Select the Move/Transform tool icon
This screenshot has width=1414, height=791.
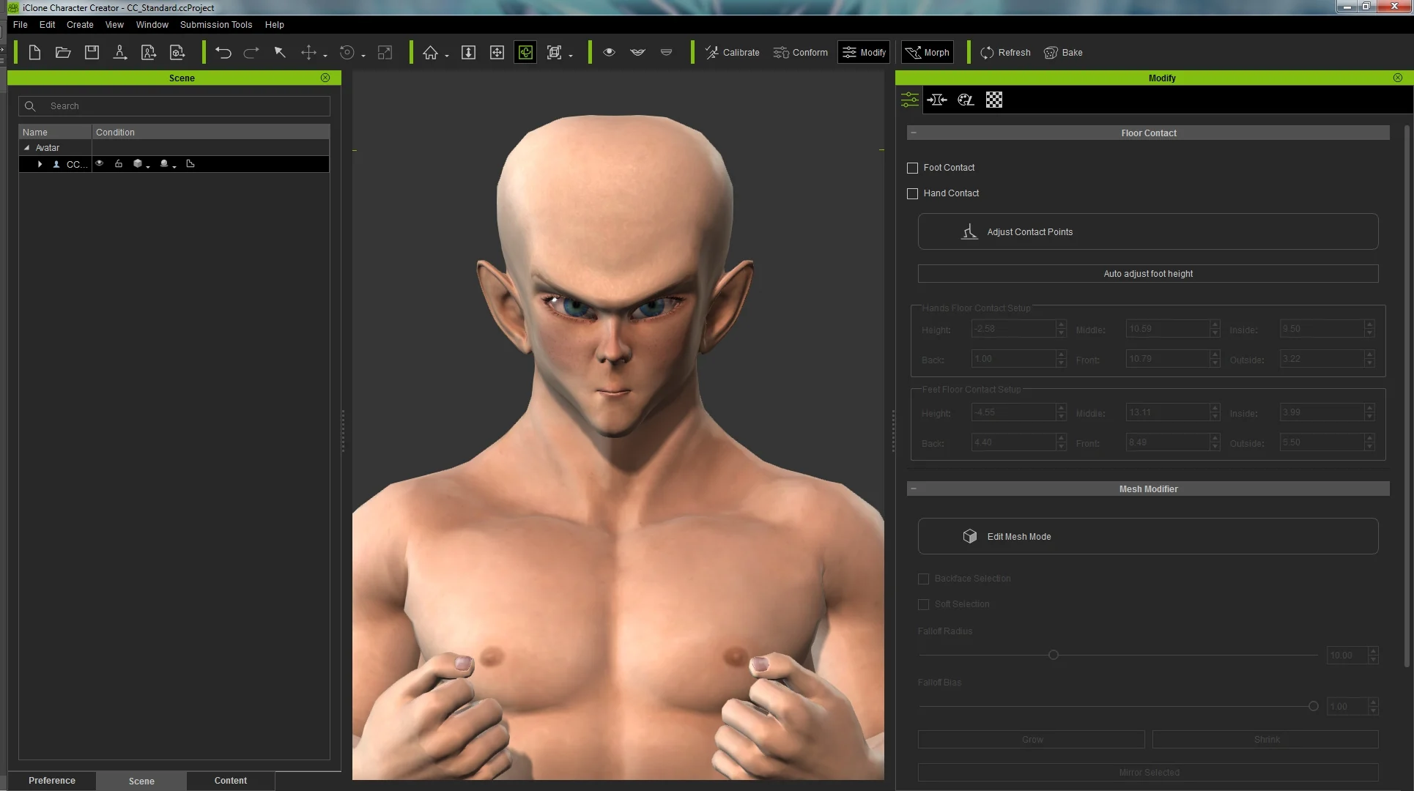pyautogui.click(x=308, y=53)
